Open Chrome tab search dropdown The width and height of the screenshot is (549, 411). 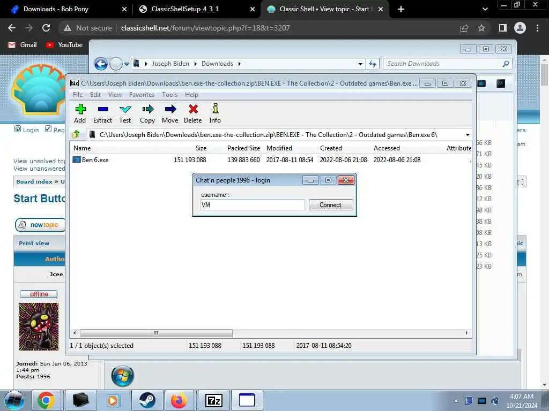(485, 10)
